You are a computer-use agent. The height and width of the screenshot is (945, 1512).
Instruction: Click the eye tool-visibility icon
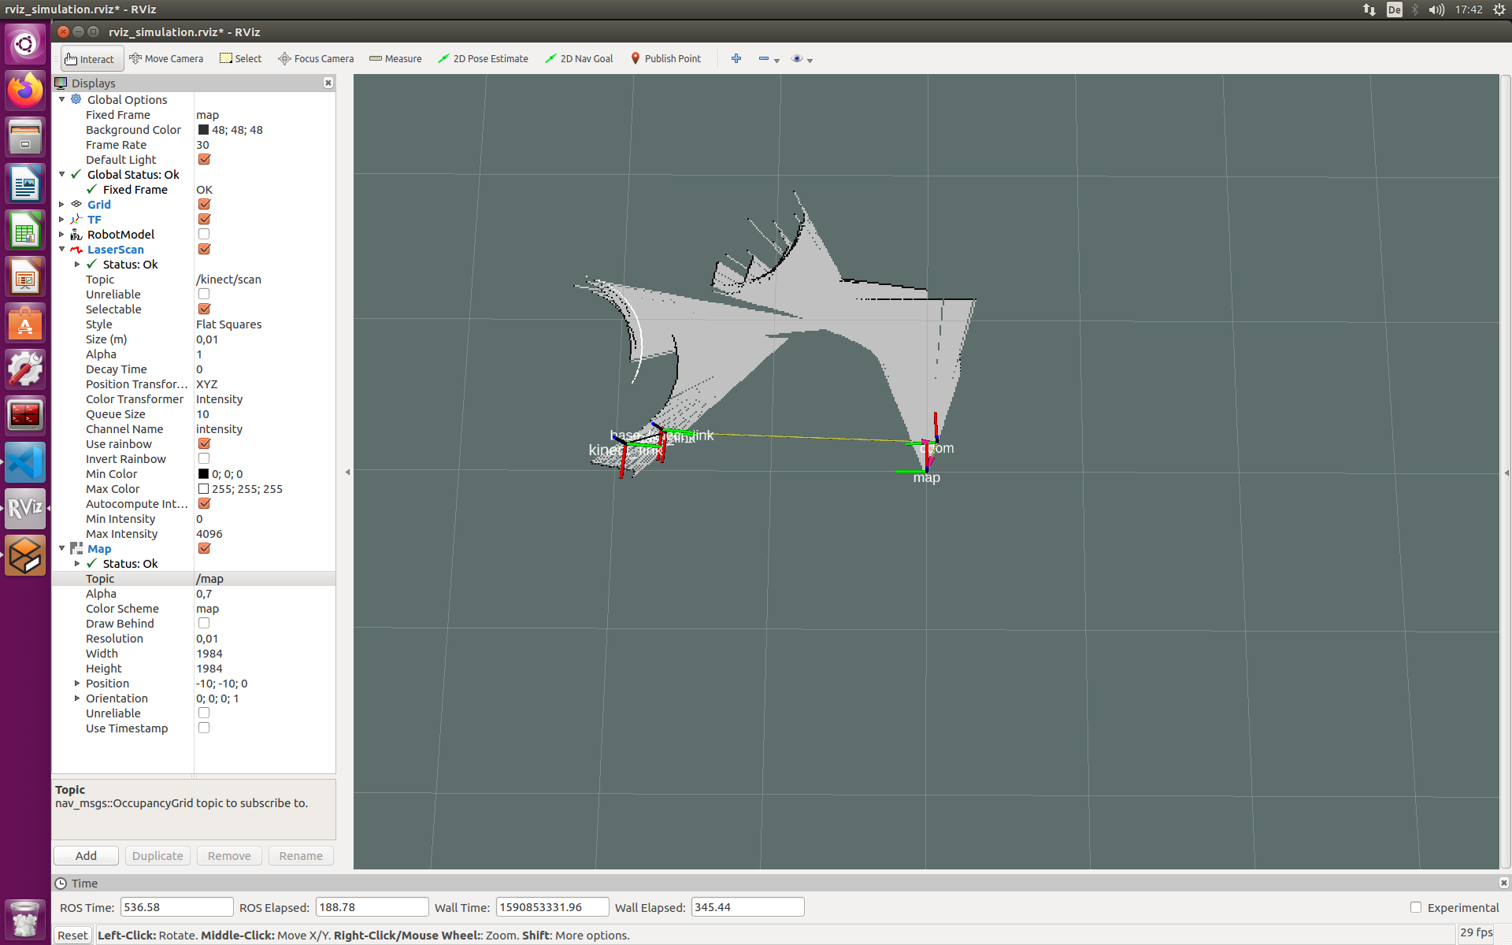click(797, 59)
